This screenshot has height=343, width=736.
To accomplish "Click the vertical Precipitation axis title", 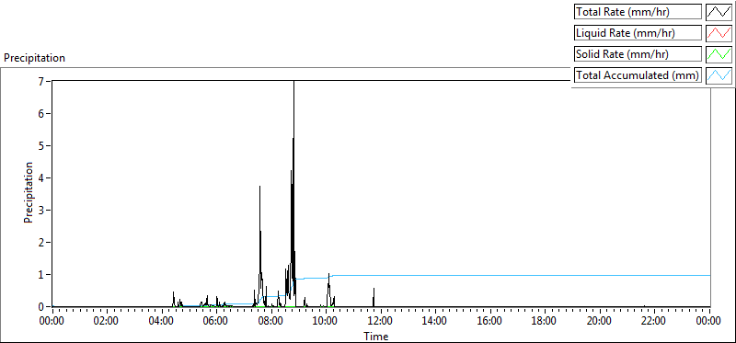I will 29,192.
